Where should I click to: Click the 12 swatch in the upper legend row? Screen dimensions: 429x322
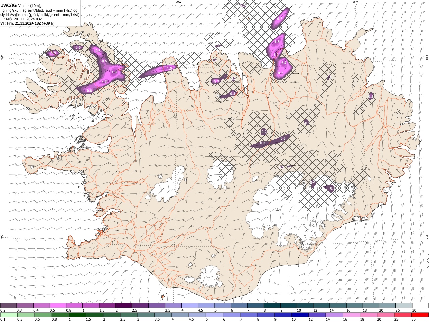click(321, 305)
